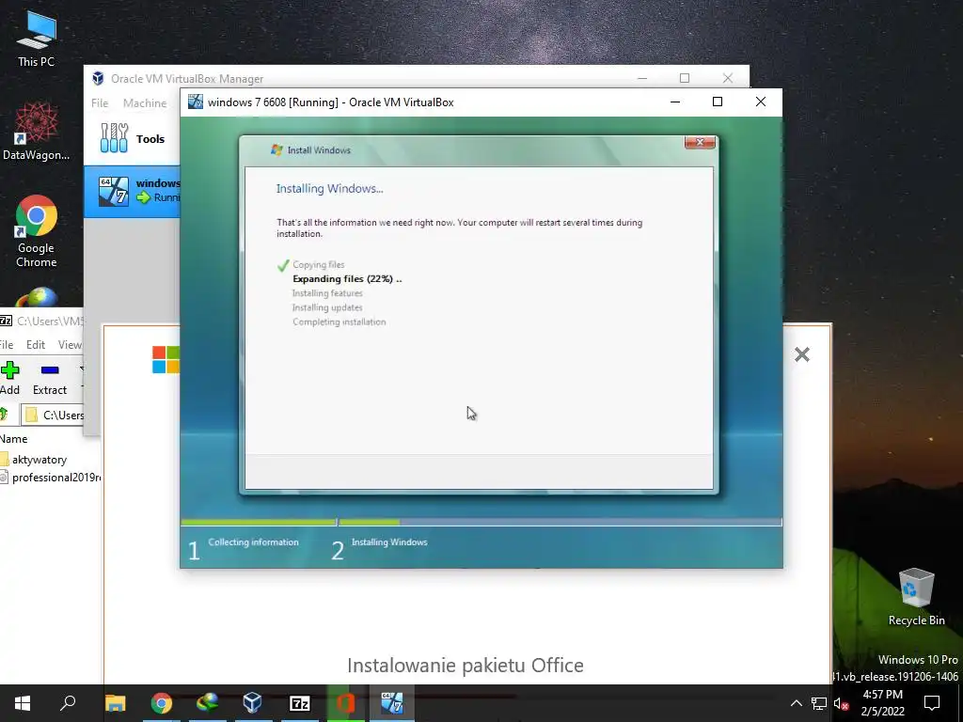Click the 7-Zip up-folder arrow icon
The width and height of the screenshot is (963, 722).
(x=4, y=415)
